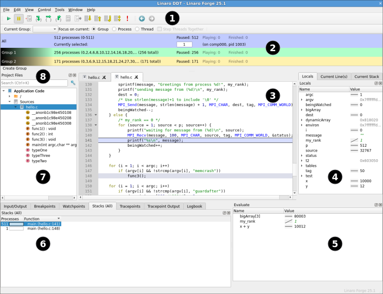Collapse the Sources tree node
Screen dimensions: 383x294
pyautogui.click(x=10, y=102)
